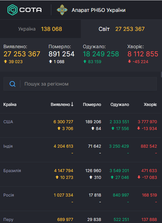Screen dimensions: 162x223
Task: Click the COTA hexagon logo icon
Action: (x=12, y=10)
